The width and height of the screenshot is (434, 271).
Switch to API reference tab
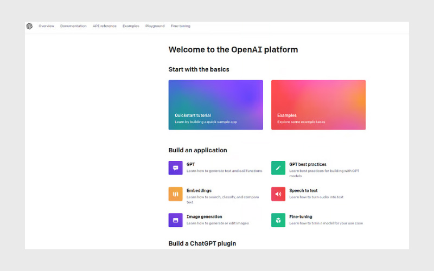coord(105,26)
